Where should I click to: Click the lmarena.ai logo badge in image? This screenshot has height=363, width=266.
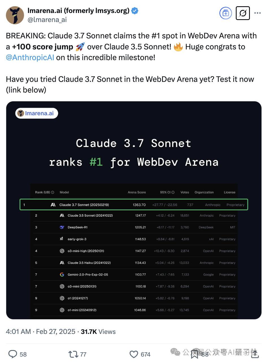[37, 113]
